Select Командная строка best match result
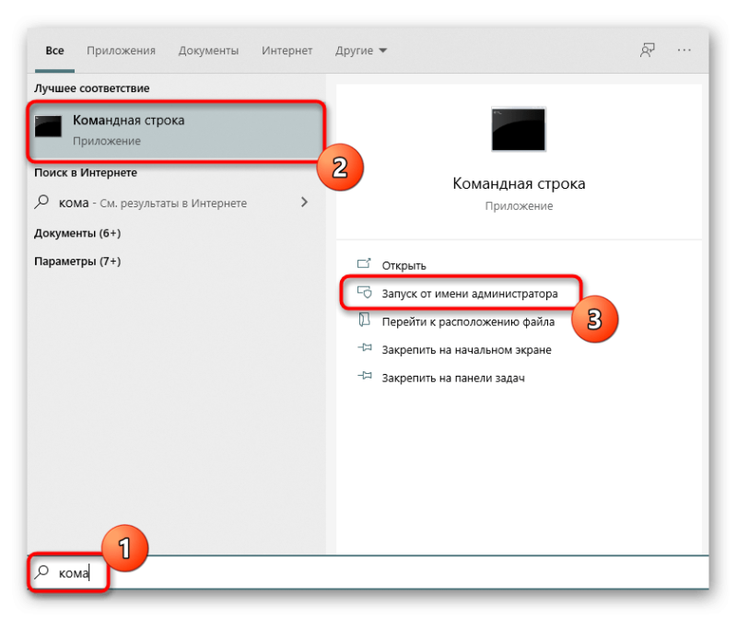737x618 pixels. point(176,130)
